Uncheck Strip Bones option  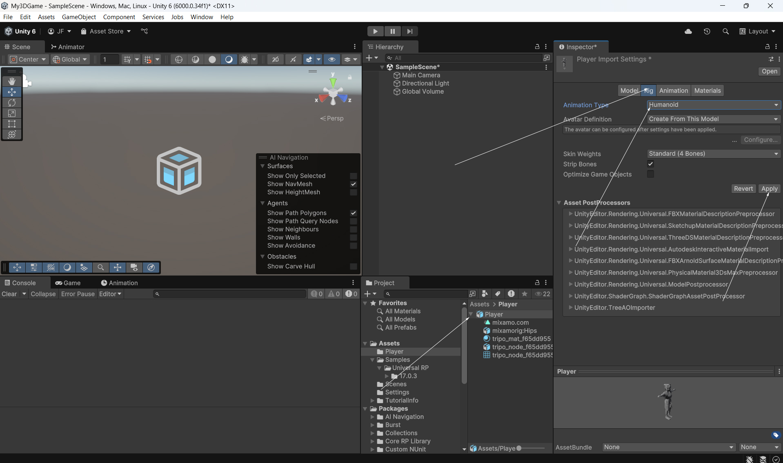pyautogui.click(x=650, y=164)
